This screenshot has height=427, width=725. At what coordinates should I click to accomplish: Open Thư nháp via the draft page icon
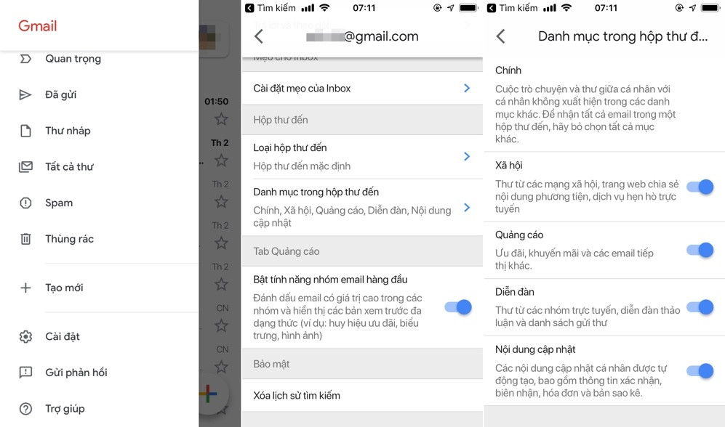pos(26,131)
